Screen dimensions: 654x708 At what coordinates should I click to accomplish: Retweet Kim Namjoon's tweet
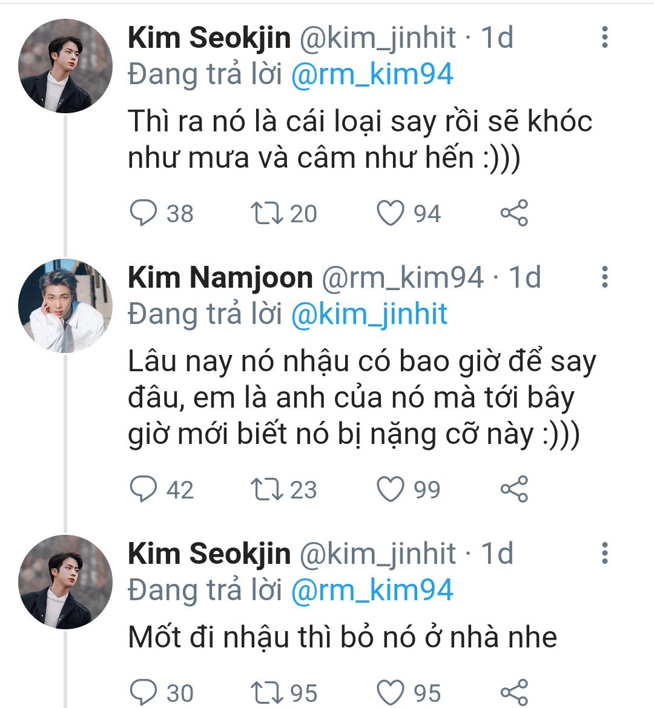tap(265, 489)
